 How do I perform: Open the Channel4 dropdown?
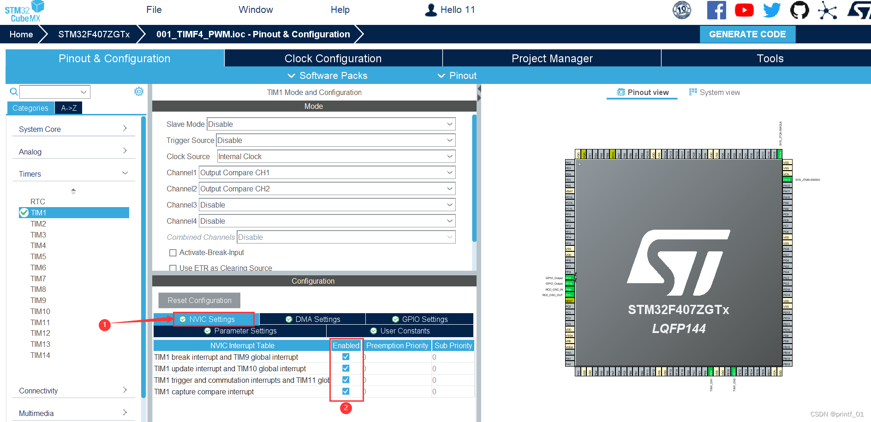[327, 221]
